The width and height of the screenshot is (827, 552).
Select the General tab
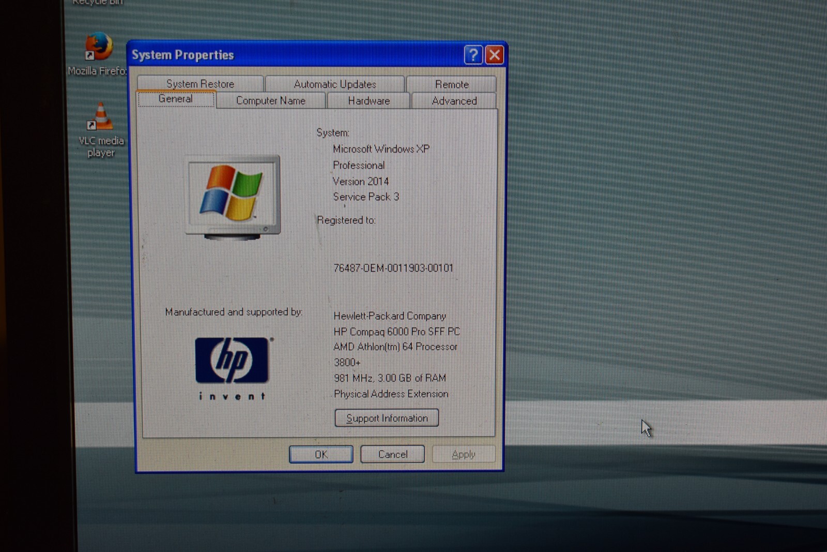point(176,99)
